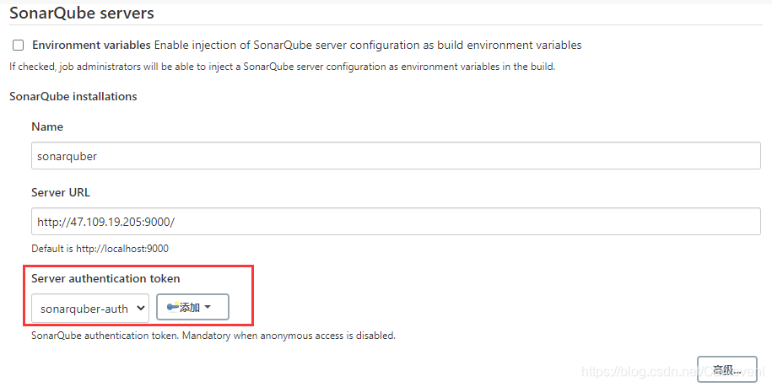Image resolution: width=772 pixels, height=387 pixels.
Task: Click the Server URL input field
Action: (x=396, y=221)
